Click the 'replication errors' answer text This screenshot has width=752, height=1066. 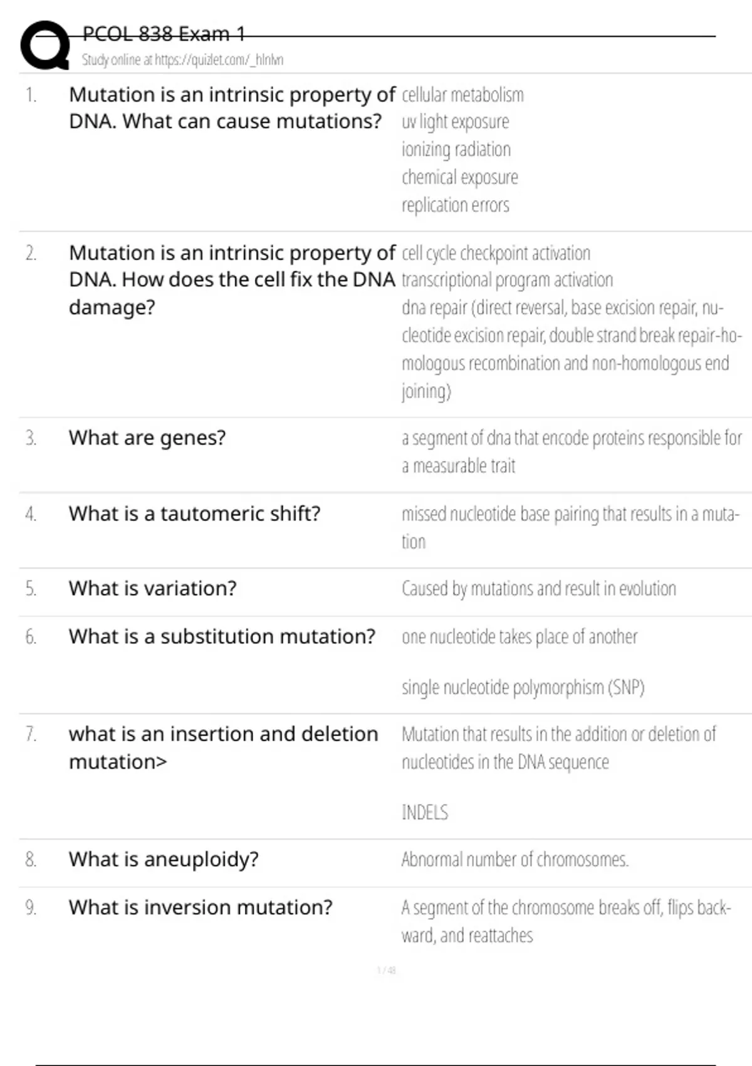click(x=456, y=206)
